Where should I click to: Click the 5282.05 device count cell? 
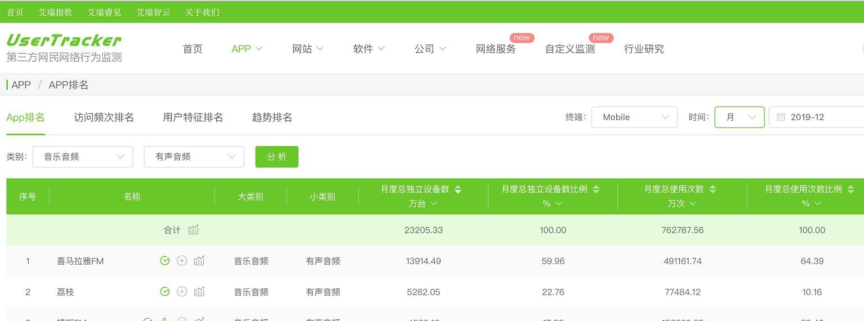tap(424, 292)
